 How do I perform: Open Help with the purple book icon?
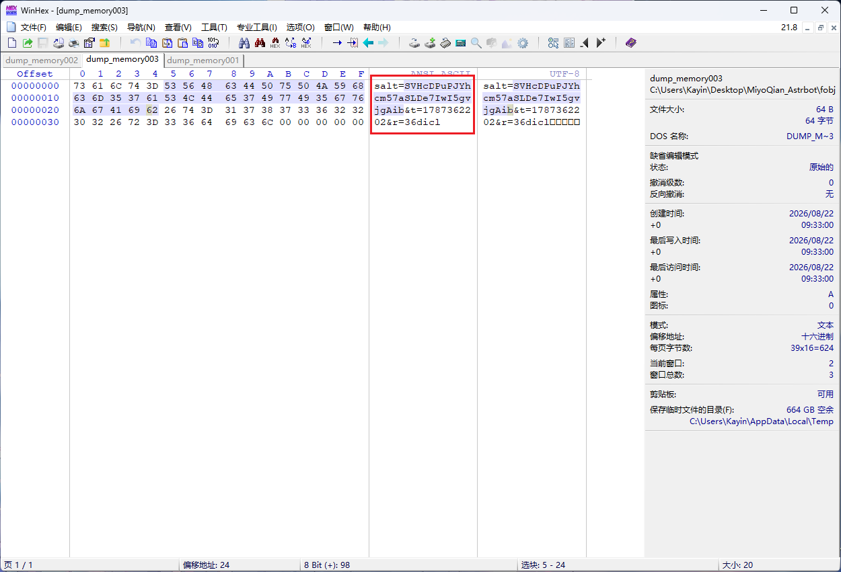[630, 43]
